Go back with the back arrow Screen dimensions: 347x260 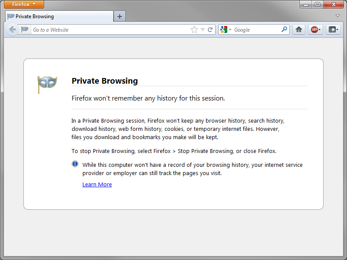point(12,29)
